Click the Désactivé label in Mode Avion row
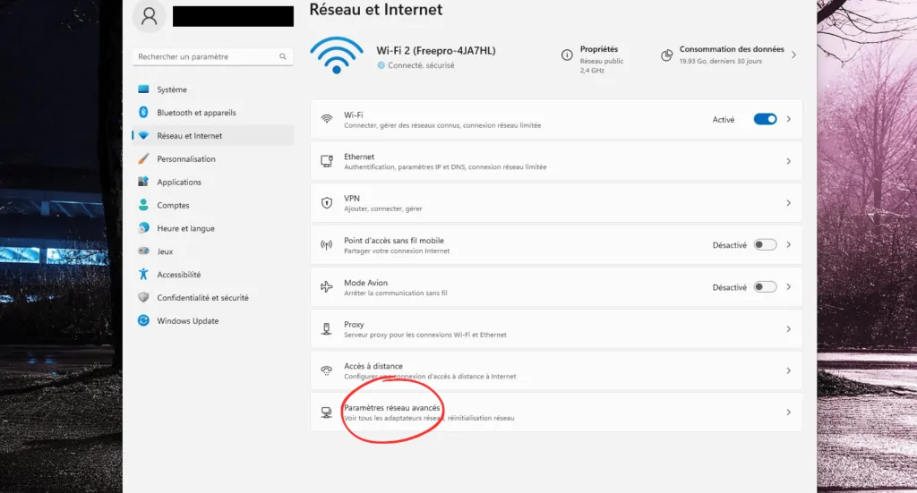Screen dimensions: 917x493 (x=729, y=287)
